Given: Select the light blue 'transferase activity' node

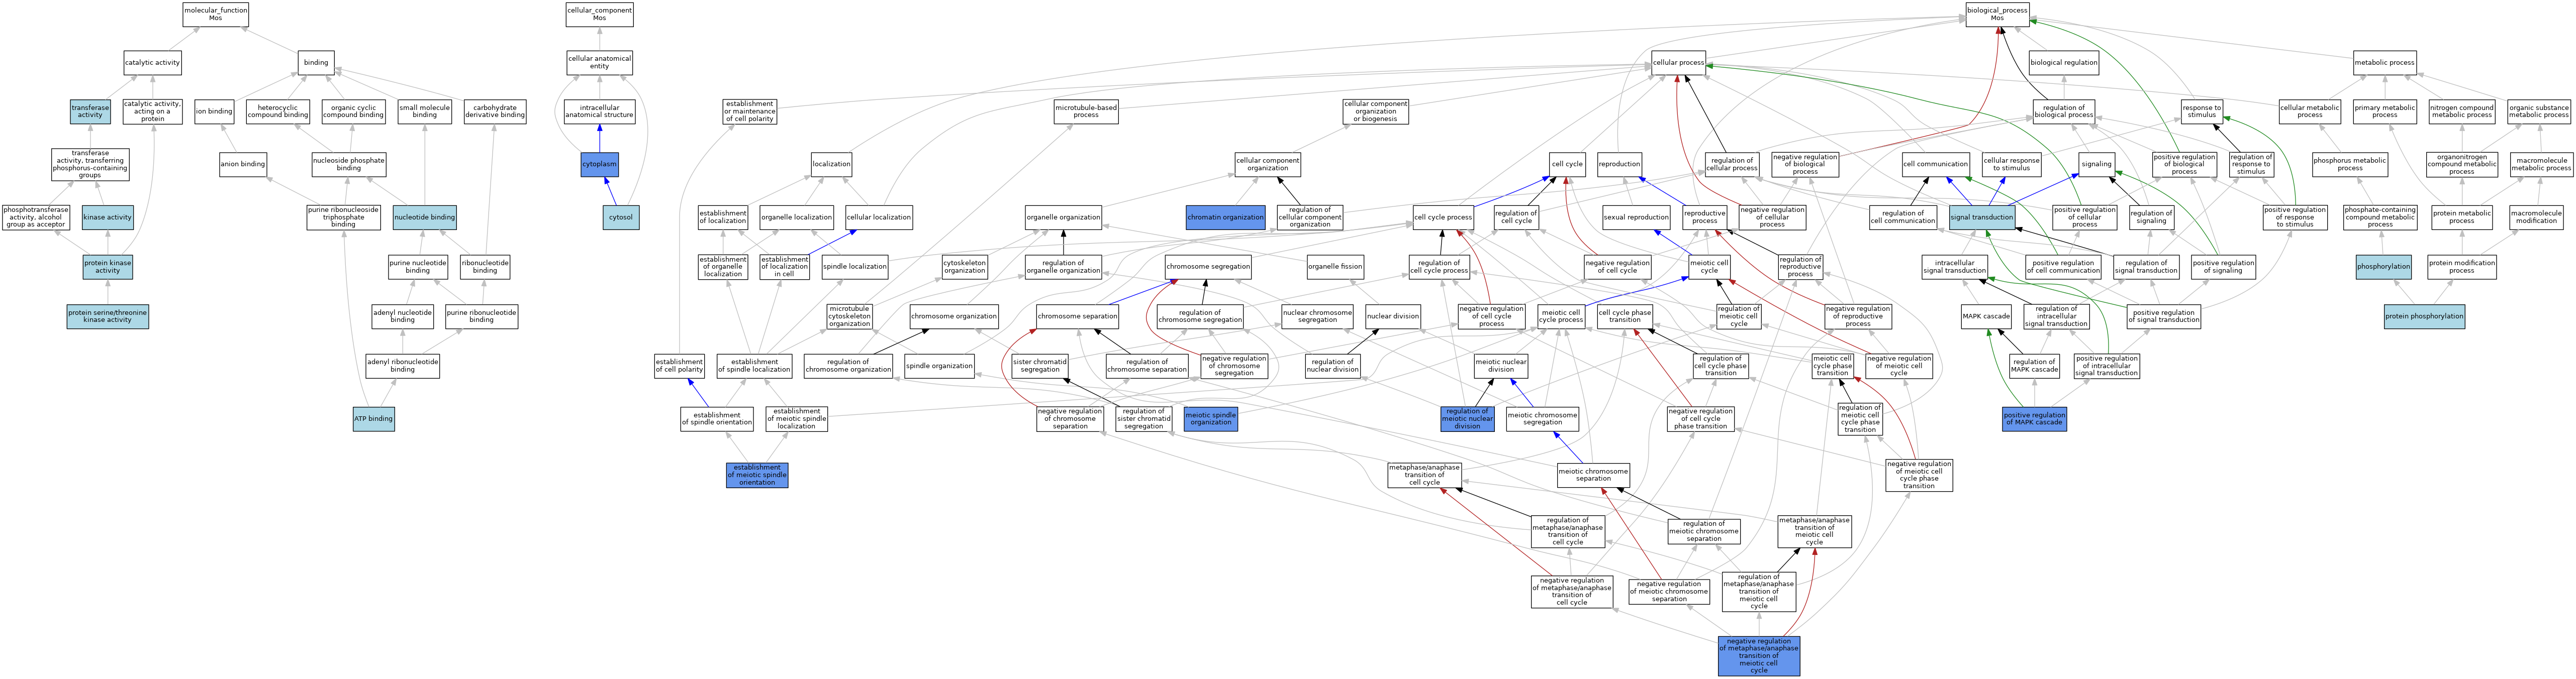Looking at the screenshot, I should tap(90, 111).
